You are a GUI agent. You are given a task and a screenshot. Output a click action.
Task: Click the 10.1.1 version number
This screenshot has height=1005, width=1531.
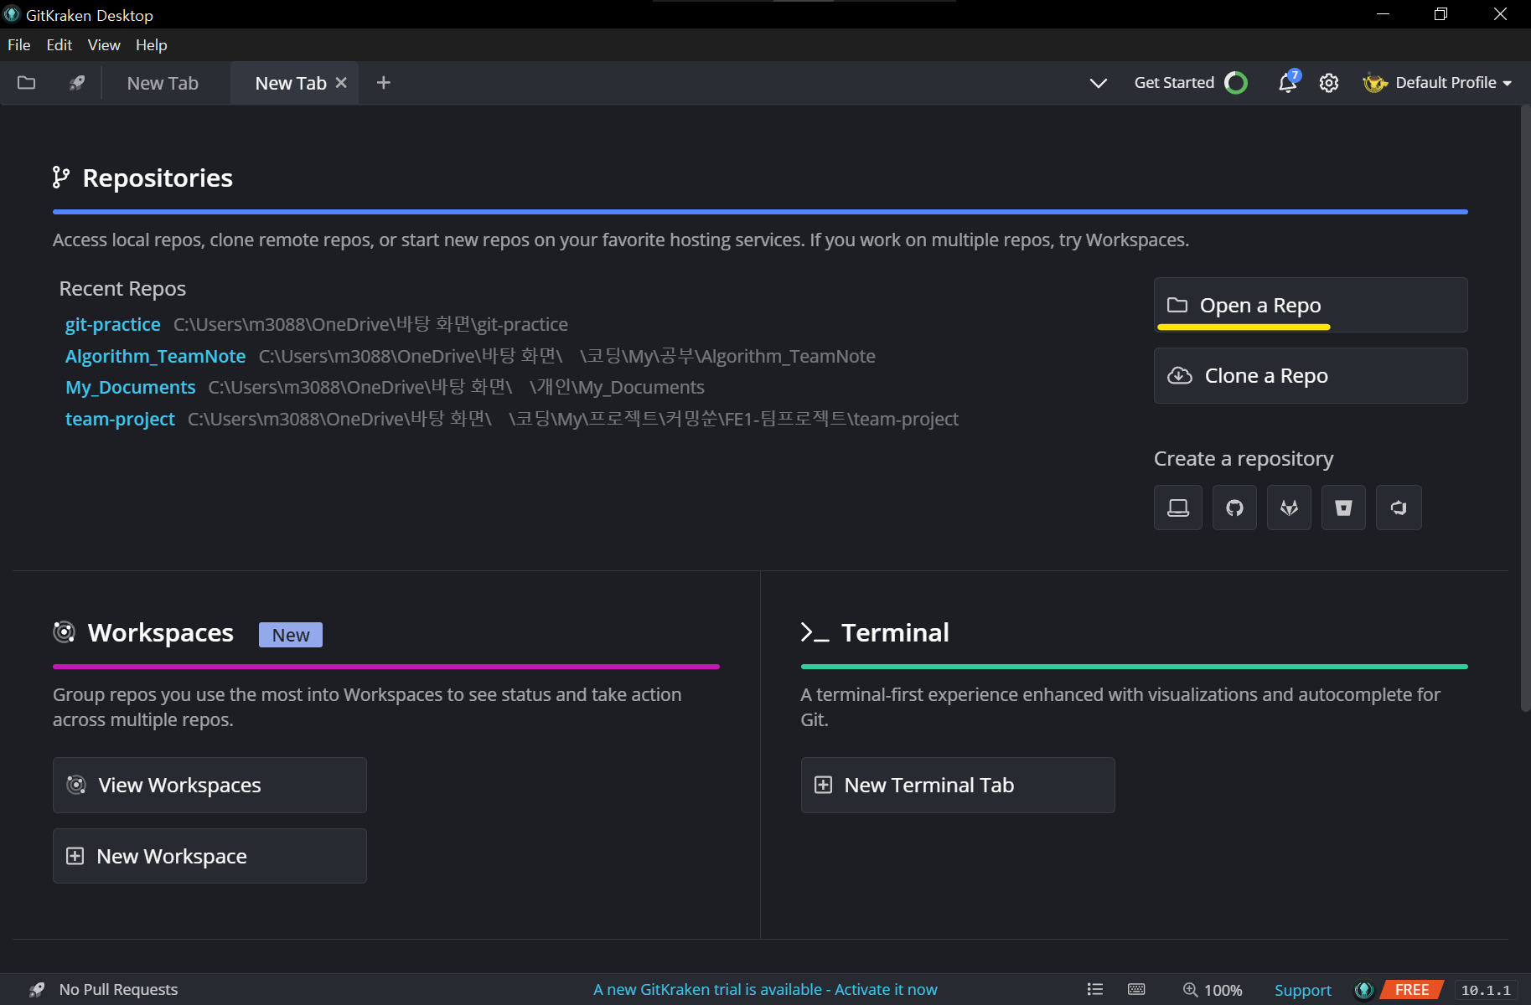(1486, 990)
